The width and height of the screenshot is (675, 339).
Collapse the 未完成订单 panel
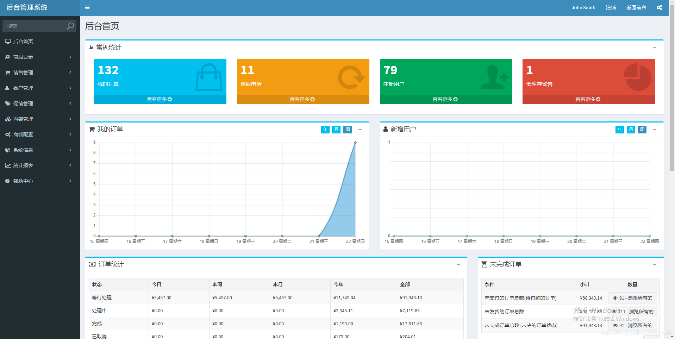[x=655, y=264]
